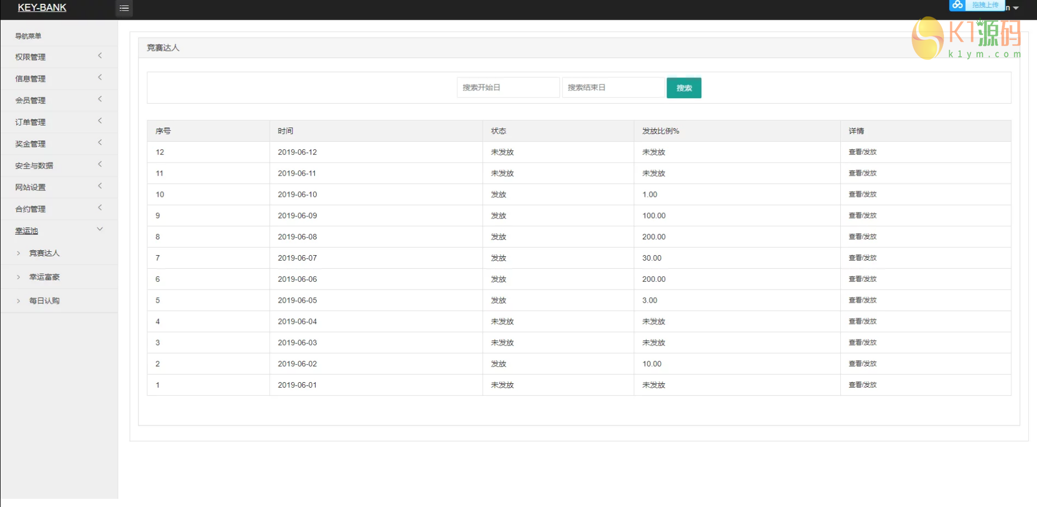The width and height of the screenshot is (1037, 507).
Task: Click the hamburger menu toggle icon
Action: click(124, 8)
